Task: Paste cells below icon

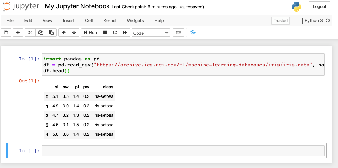Action: coord(51,33)
